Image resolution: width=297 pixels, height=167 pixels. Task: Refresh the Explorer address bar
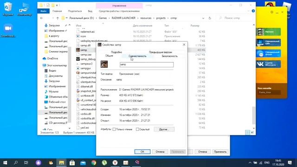[210, 18]
